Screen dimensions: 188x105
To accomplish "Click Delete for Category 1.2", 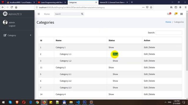I will pos(152,61).
